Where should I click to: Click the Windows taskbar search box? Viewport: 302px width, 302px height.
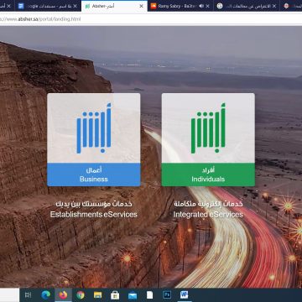coord(9,295)
